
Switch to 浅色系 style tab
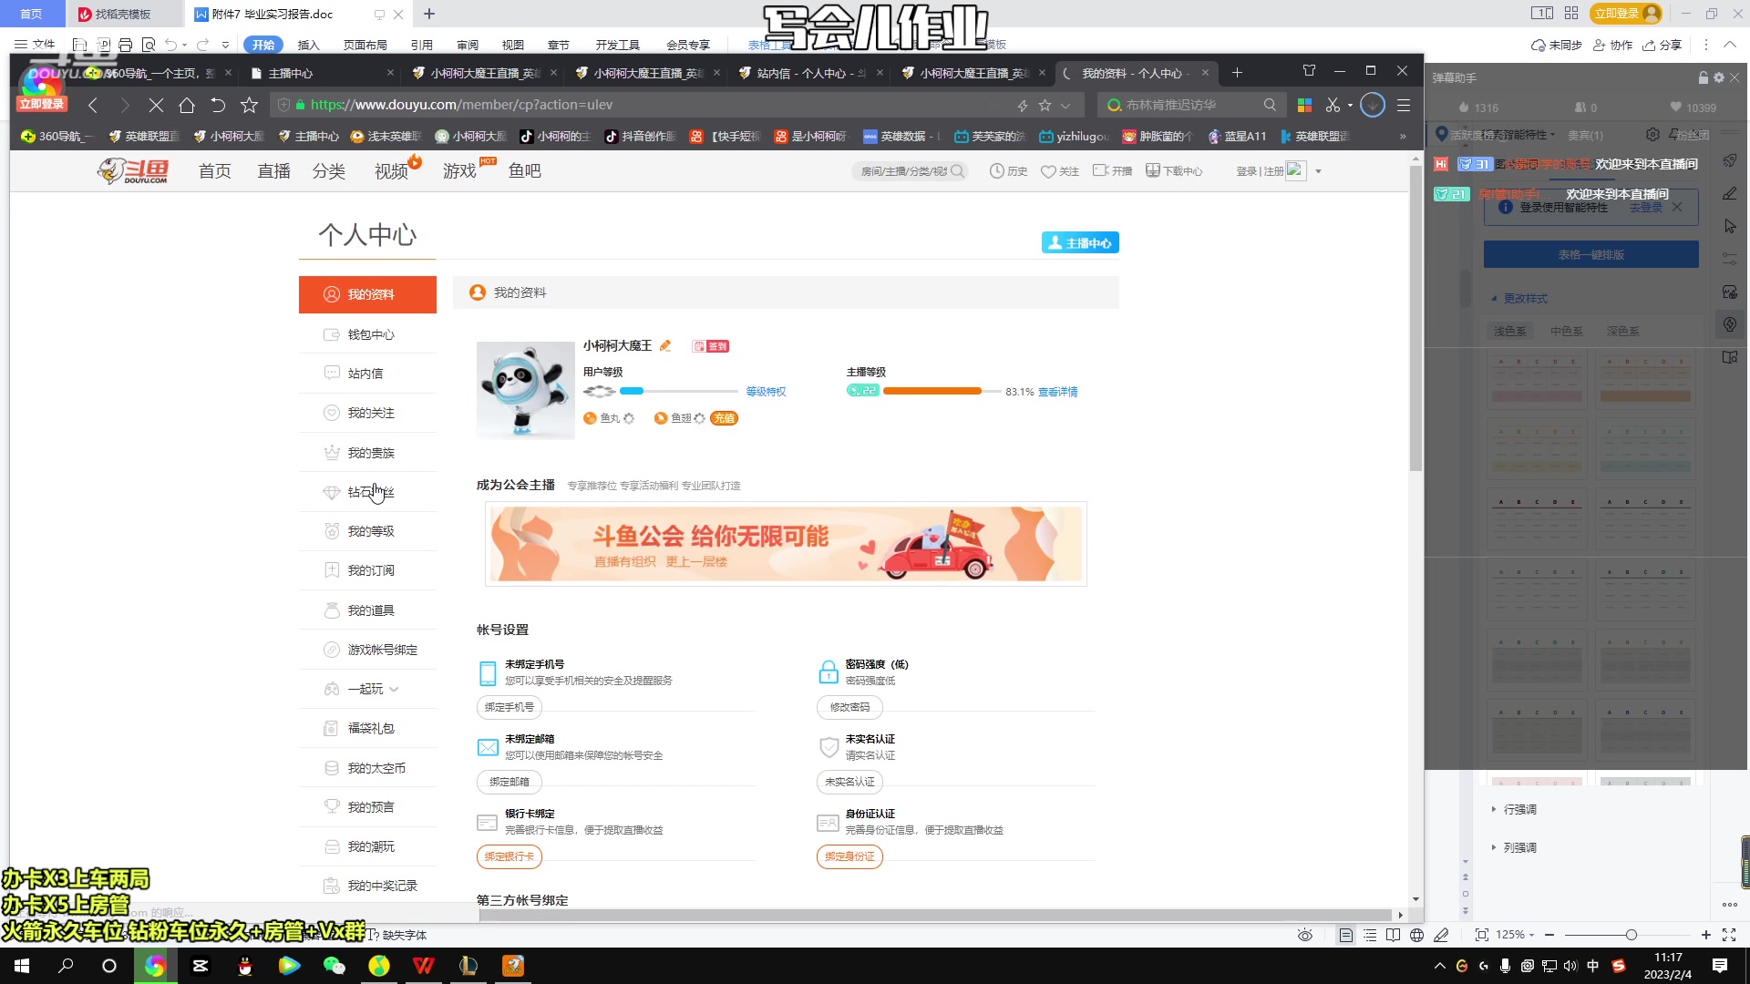coord(1510,332)
